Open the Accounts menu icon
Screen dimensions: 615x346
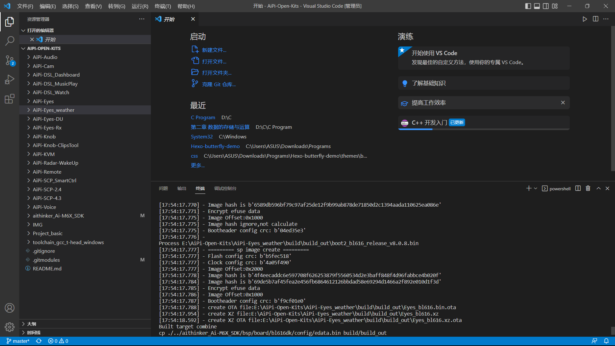(10, 308)
